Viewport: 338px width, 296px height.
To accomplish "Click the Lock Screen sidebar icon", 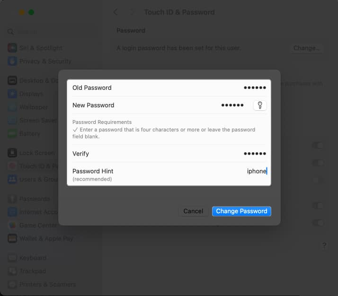I will pyautogui.click(x=13, y=153).
